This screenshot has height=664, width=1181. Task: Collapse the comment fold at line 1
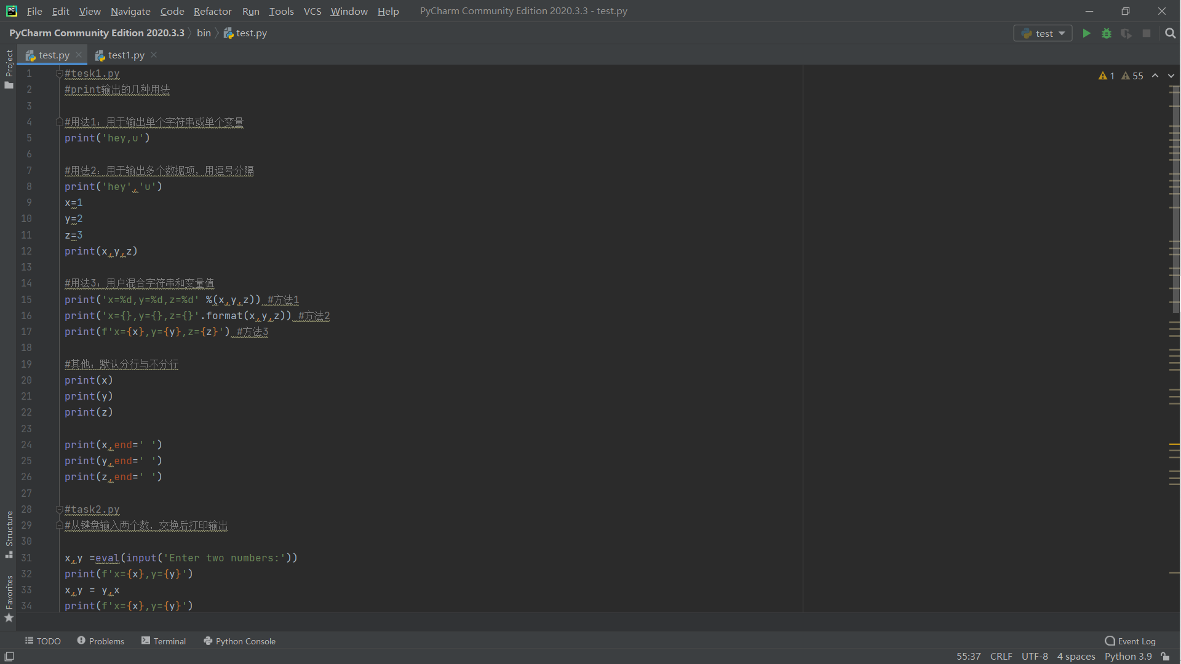coord(59,74)
